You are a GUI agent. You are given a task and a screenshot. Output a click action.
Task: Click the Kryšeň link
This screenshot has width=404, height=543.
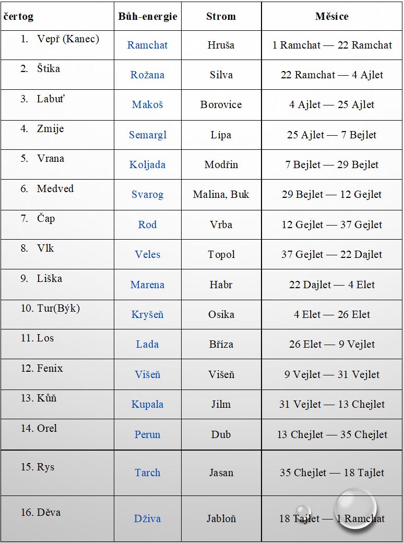click(147, 314)
